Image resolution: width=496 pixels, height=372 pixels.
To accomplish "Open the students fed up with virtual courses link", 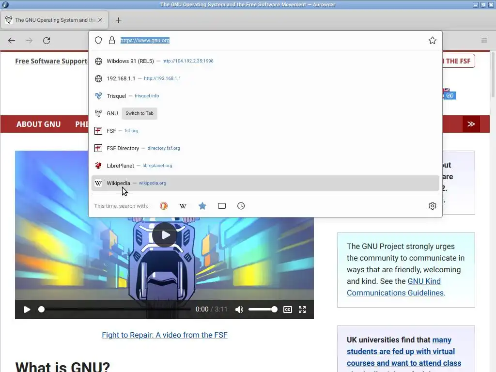I will 403,352.
